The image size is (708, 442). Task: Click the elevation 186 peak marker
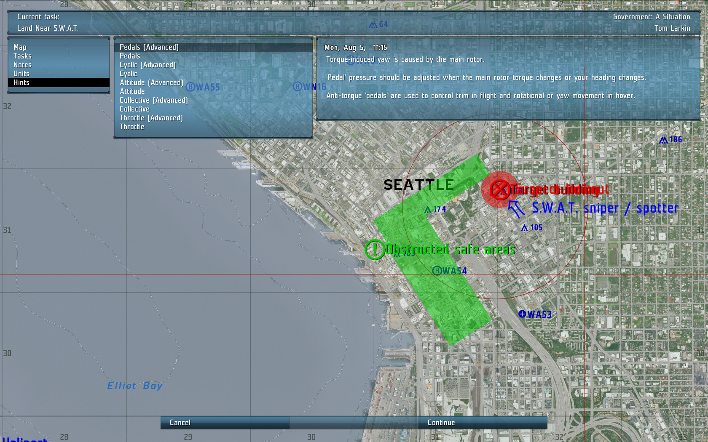click(663, 140)
